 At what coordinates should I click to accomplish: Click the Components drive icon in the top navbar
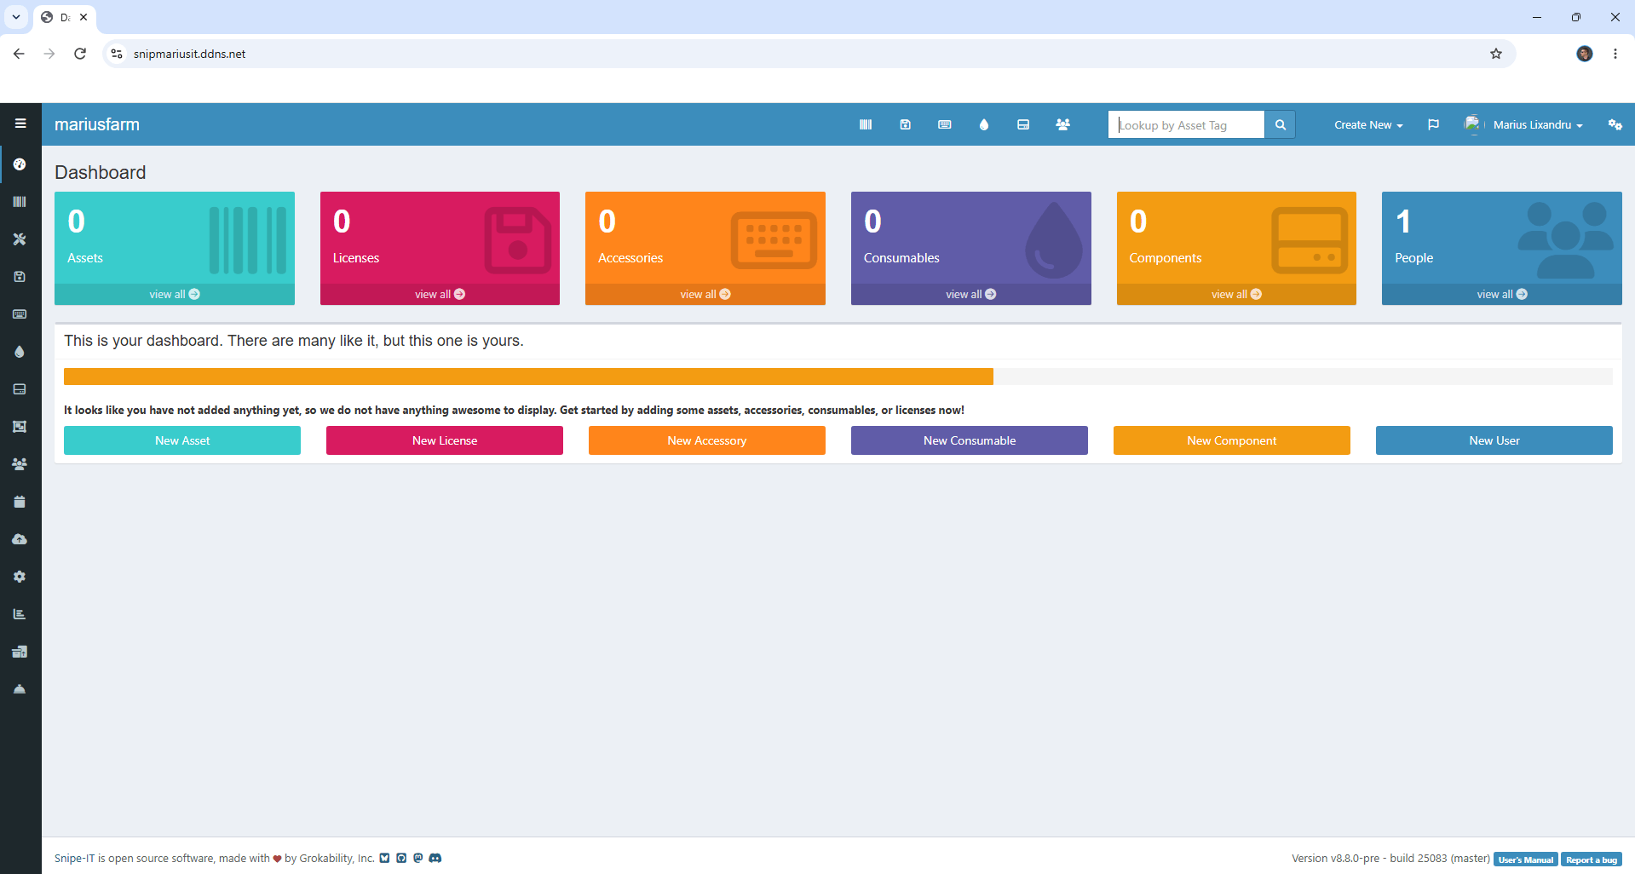tap(1023, 124)
